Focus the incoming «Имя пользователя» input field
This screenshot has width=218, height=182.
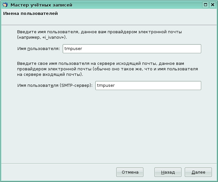136,49
